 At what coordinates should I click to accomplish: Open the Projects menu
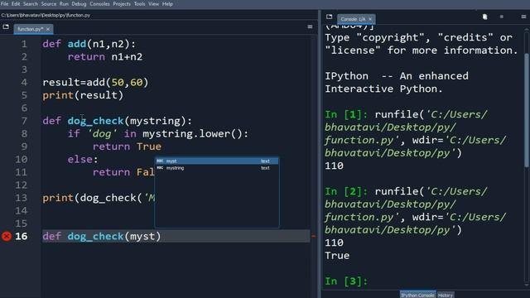[x=122, y=3]
